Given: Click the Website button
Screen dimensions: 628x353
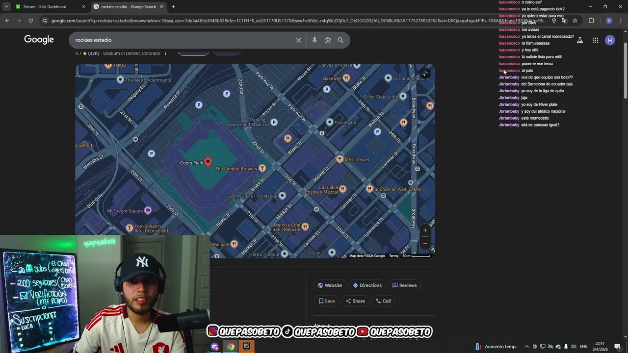Looking at the screenshot, I should click(330, 285).
